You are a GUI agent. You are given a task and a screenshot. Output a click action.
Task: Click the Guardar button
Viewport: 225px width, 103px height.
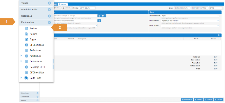(x=198, y=99)
